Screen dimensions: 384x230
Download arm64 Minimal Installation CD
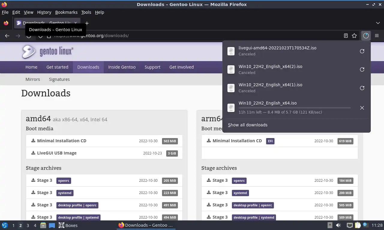237,141
